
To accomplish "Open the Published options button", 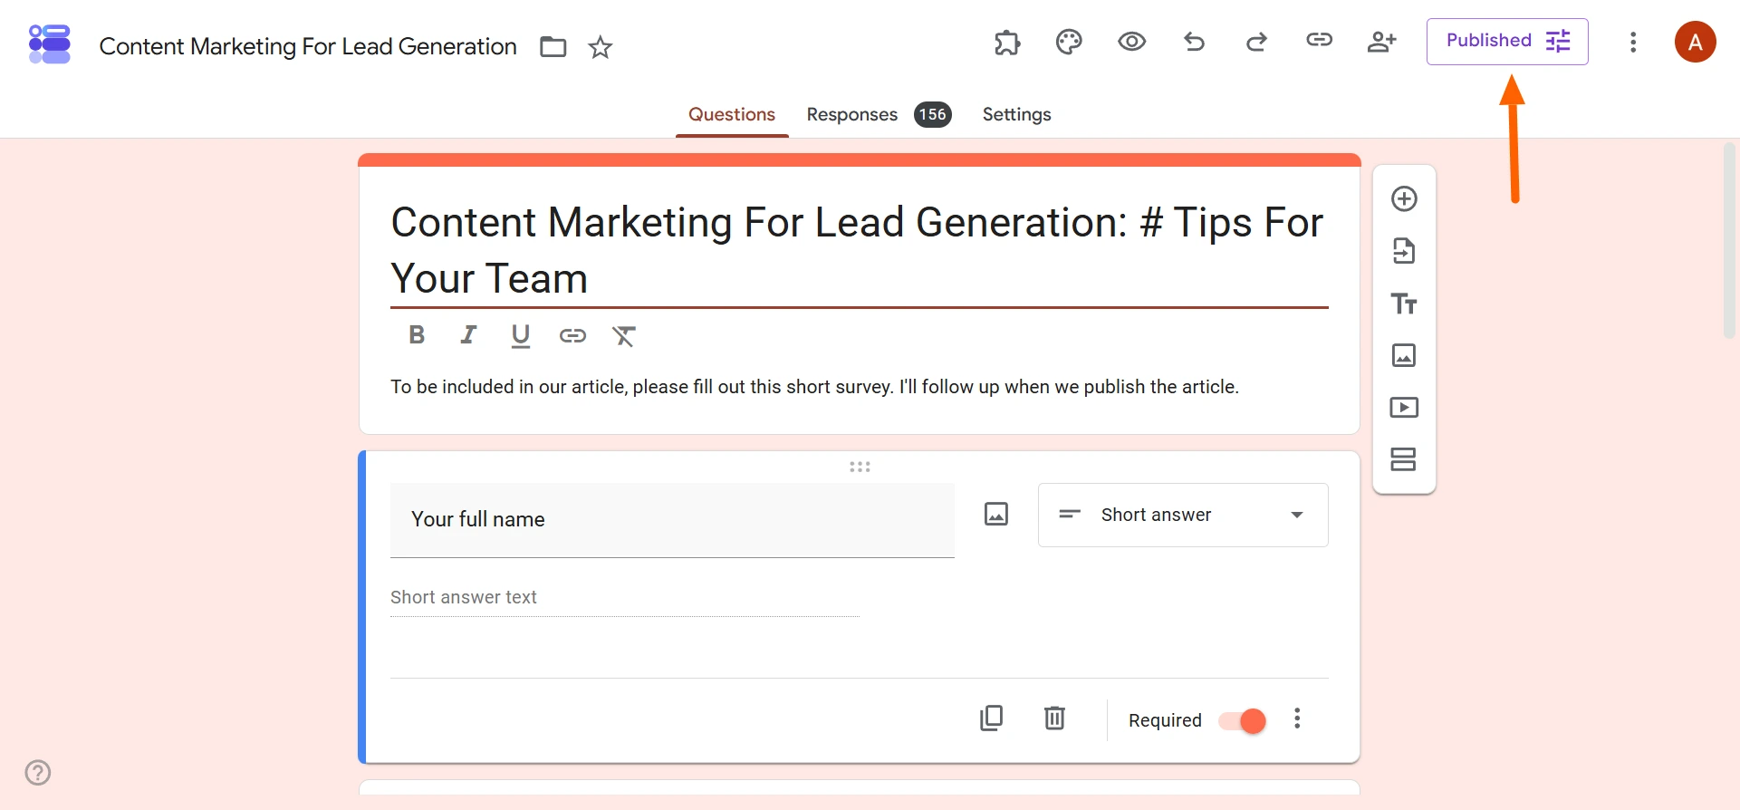I will click(x=1507, y=42).
